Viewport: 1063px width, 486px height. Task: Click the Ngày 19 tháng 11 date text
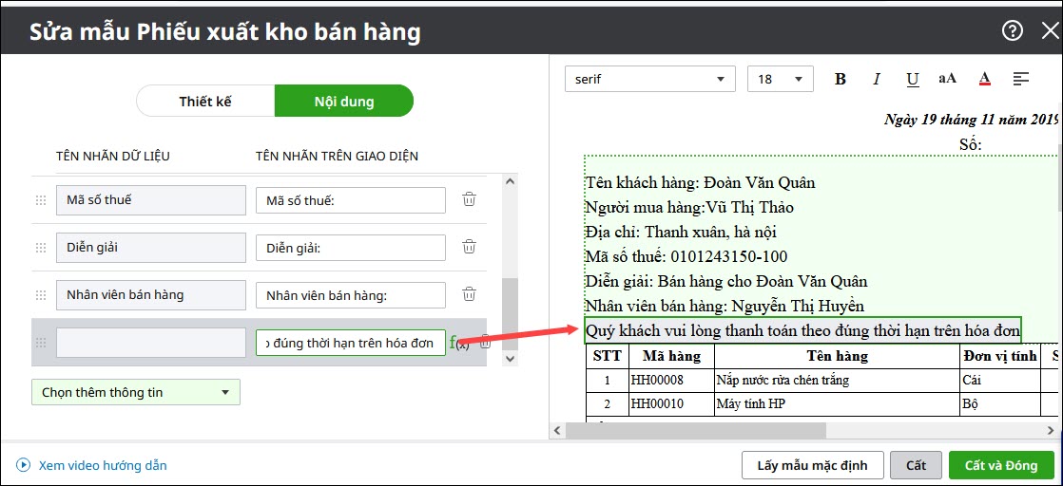point(971,120)
